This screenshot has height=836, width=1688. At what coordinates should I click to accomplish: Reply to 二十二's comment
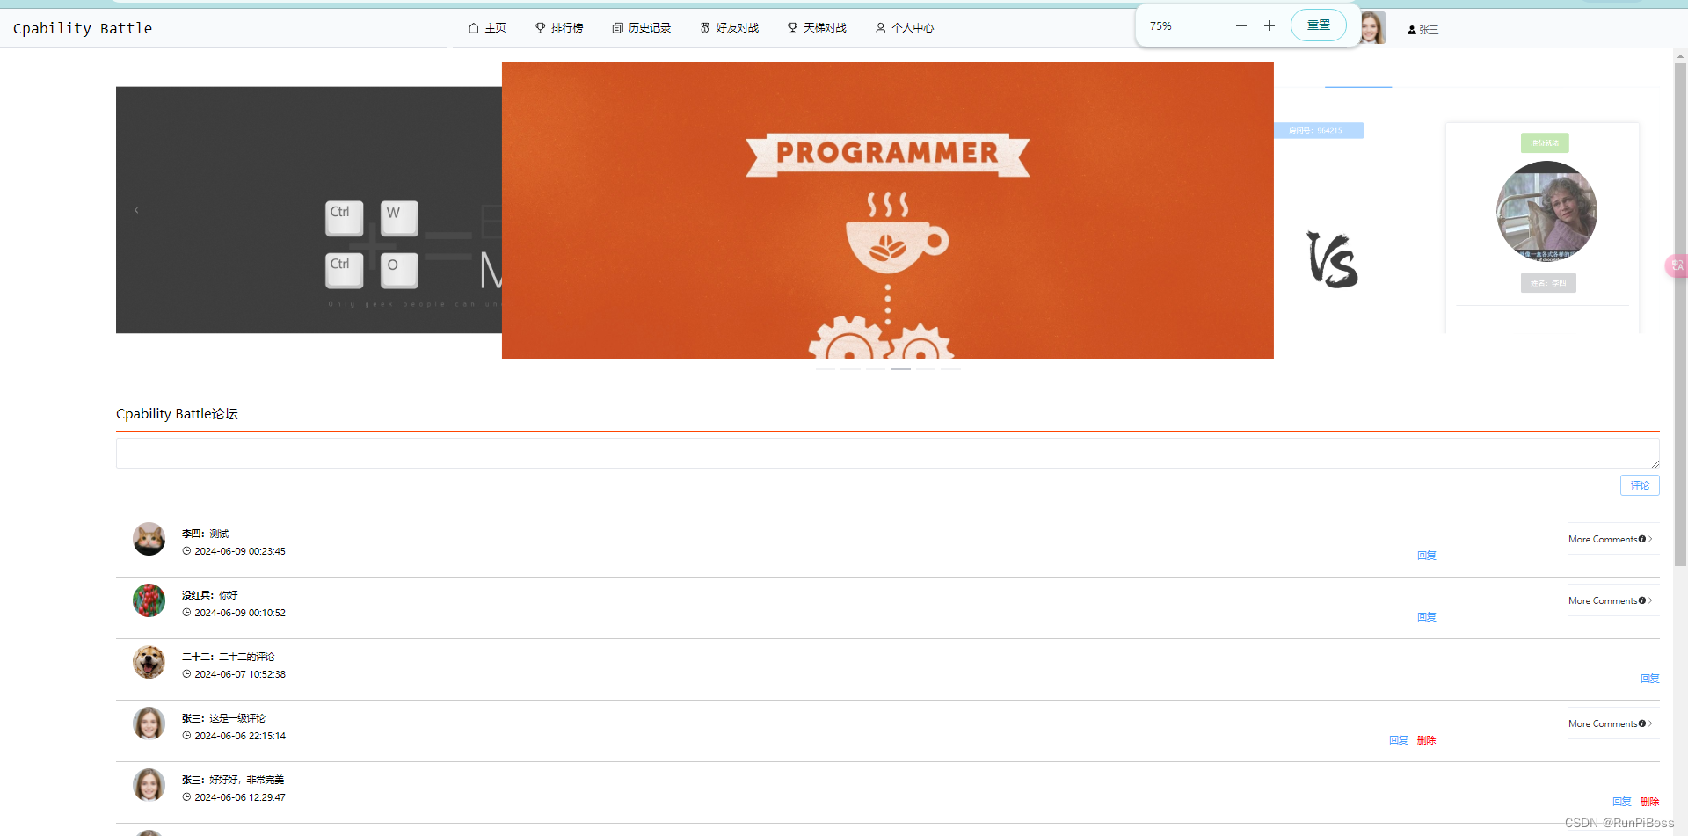pyautogui.click(x=1650, y=679)
